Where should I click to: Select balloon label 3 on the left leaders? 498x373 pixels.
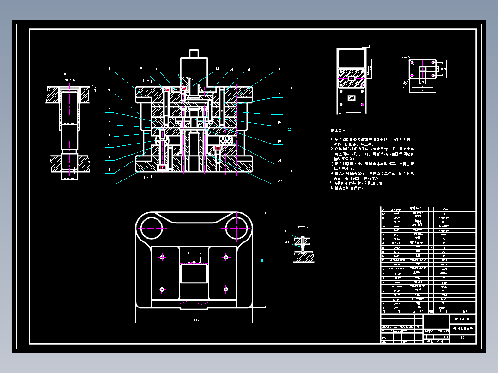pyautogui.click(x=109, y=157)
